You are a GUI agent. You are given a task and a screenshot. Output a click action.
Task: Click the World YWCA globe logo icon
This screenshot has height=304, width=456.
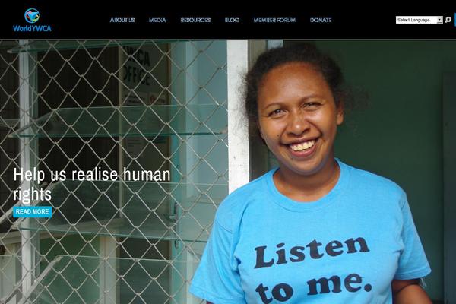[32, 16]
